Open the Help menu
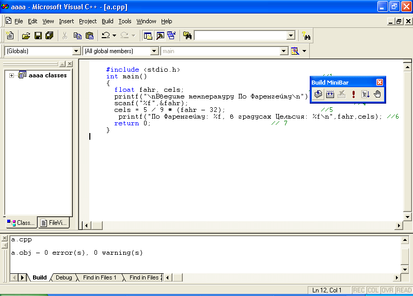 (x=166, y=21)
